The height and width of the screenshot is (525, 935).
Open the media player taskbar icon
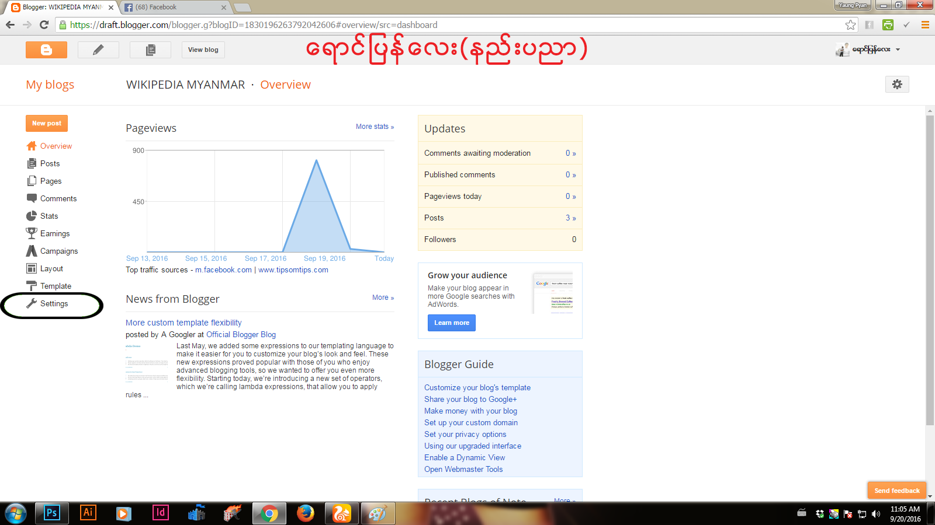[123, 513]
